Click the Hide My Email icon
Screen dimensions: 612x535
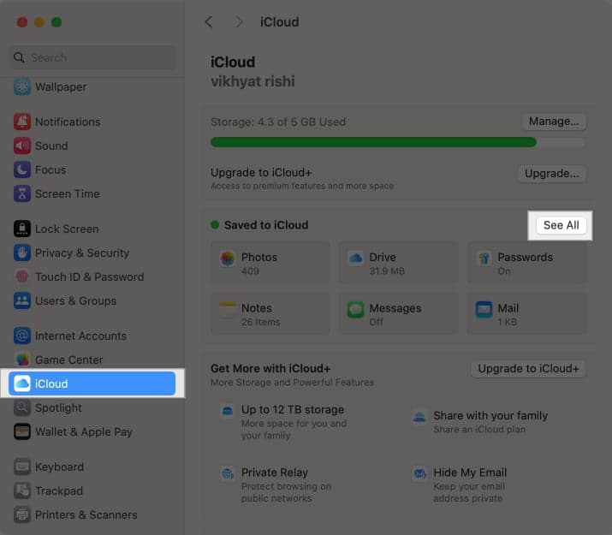(419, 473)
